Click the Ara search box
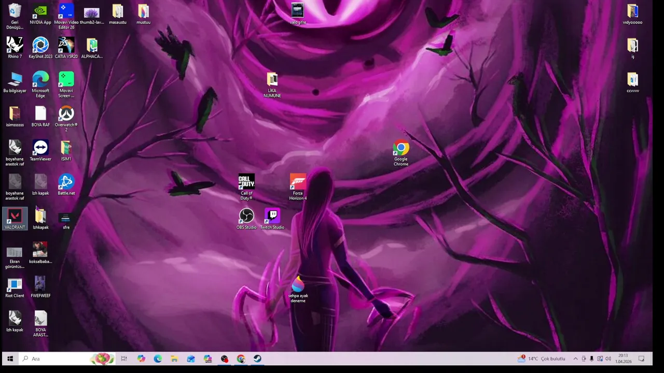The height and width of the screenshot is (373, 664). click(x=66, y=358)
